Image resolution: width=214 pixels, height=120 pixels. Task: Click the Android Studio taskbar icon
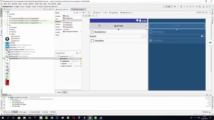90,118
